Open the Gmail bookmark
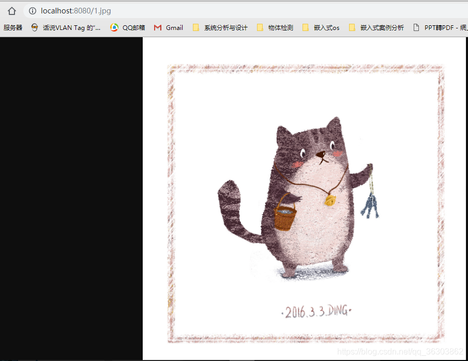 tap(169, 28)
